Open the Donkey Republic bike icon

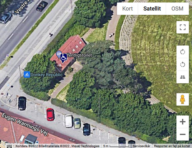(27, 75)
